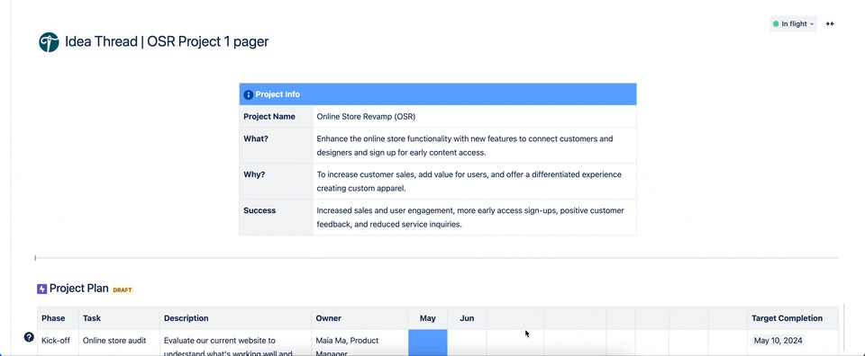
Task: Open the help question mark icon
Action: 29,337
